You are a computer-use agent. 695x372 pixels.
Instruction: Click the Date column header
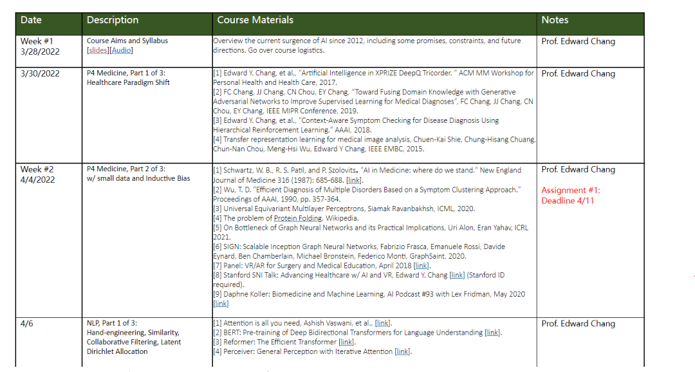tap(31, 20)
